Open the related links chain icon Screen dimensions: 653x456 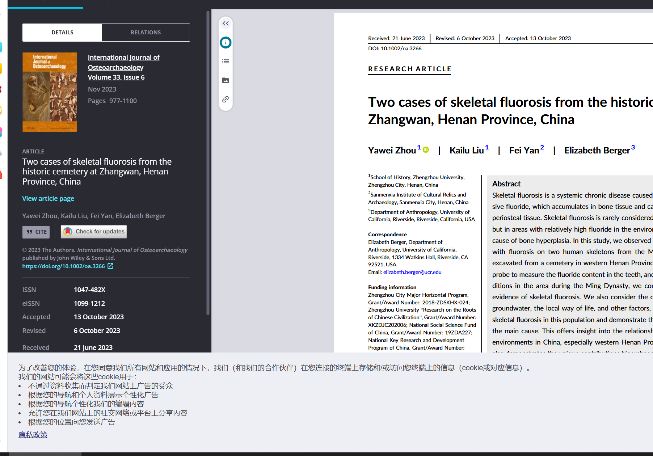point(226,99)
